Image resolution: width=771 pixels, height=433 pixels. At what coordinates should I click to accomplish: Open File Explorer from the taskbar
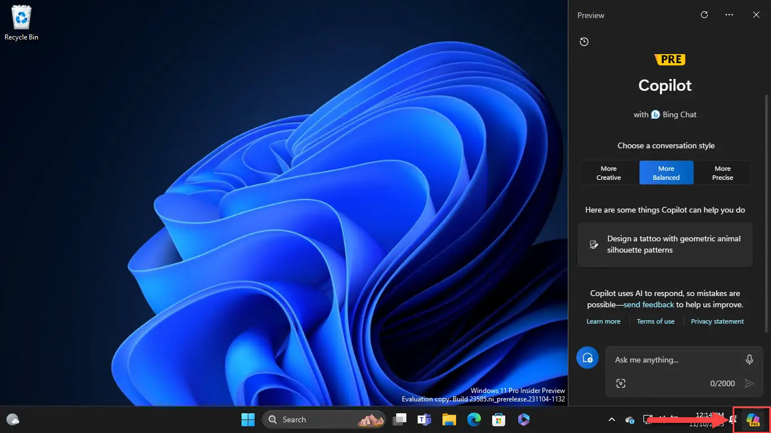pos(449,419)
